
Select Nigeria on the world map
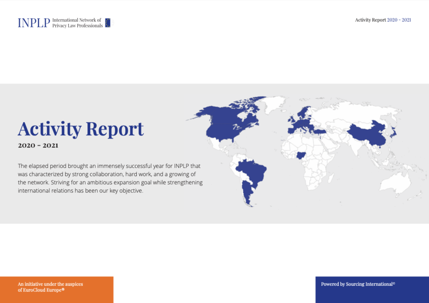[301, 156]
